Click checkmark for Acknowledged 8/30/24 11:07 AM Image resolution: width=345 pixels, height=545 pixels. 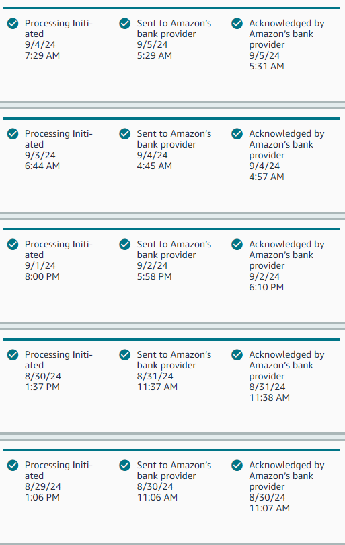pyautogui.click(x=237, y=466)
